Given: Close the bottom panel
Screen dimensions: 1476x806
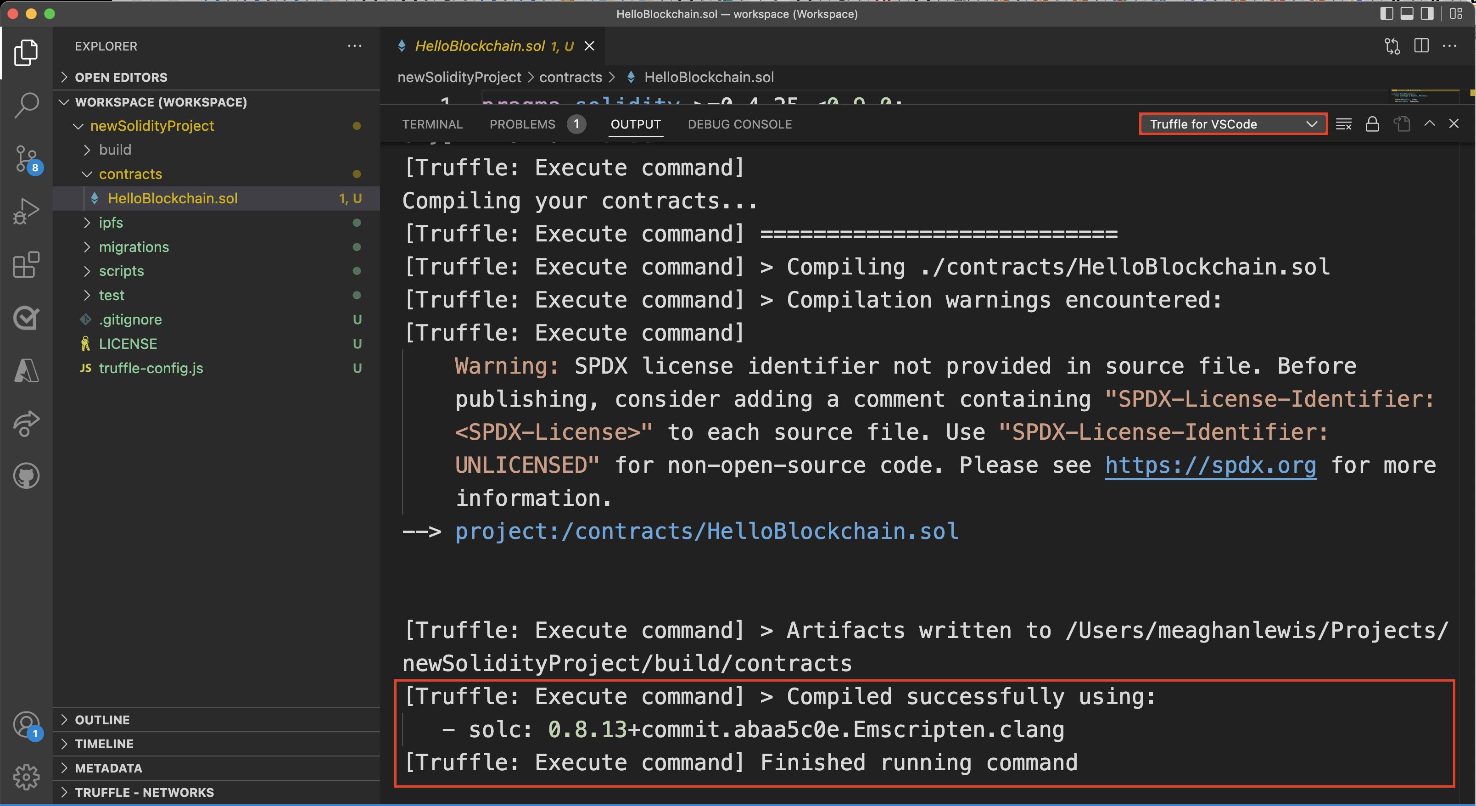Looking at the screenshot, I should tap(1454, 123).
